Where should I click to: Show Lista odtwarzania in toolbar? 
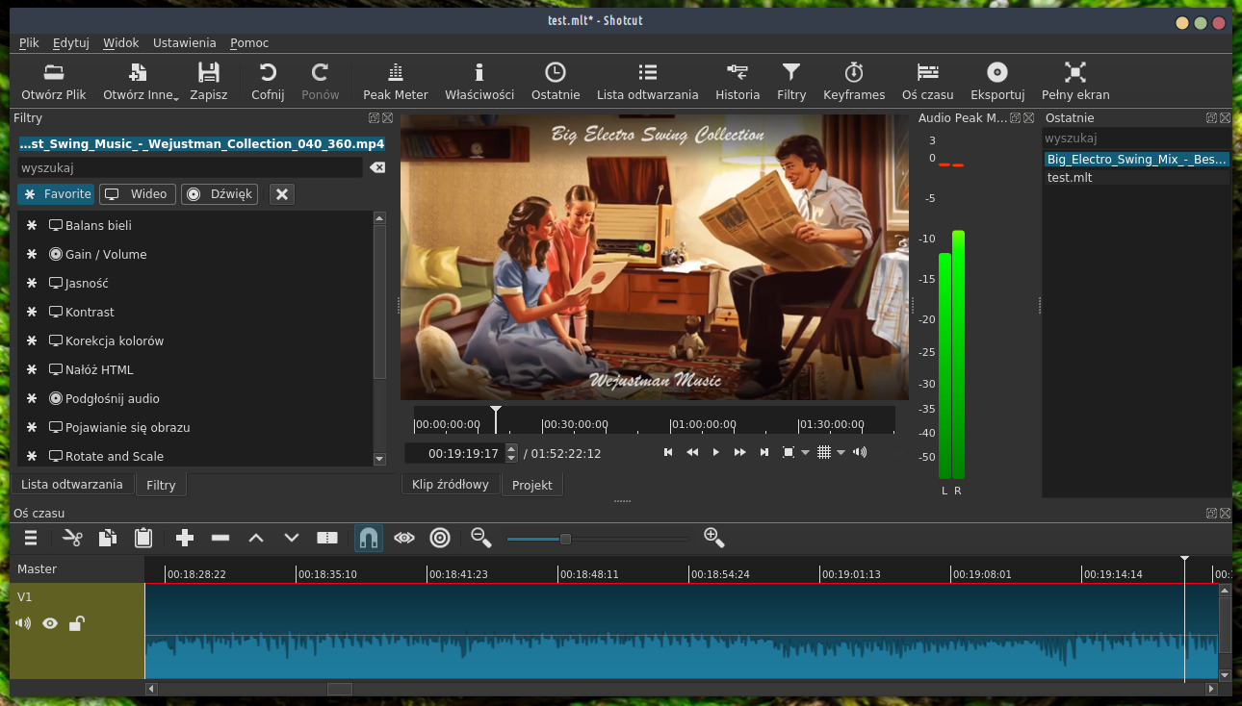(648, 82)
